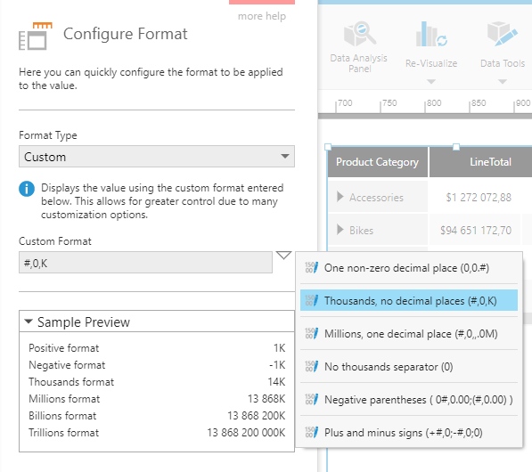This screenshot has width=532, height=472.
Task: Click icon beside Plus and minus signs
Action: tap(312, 432)
